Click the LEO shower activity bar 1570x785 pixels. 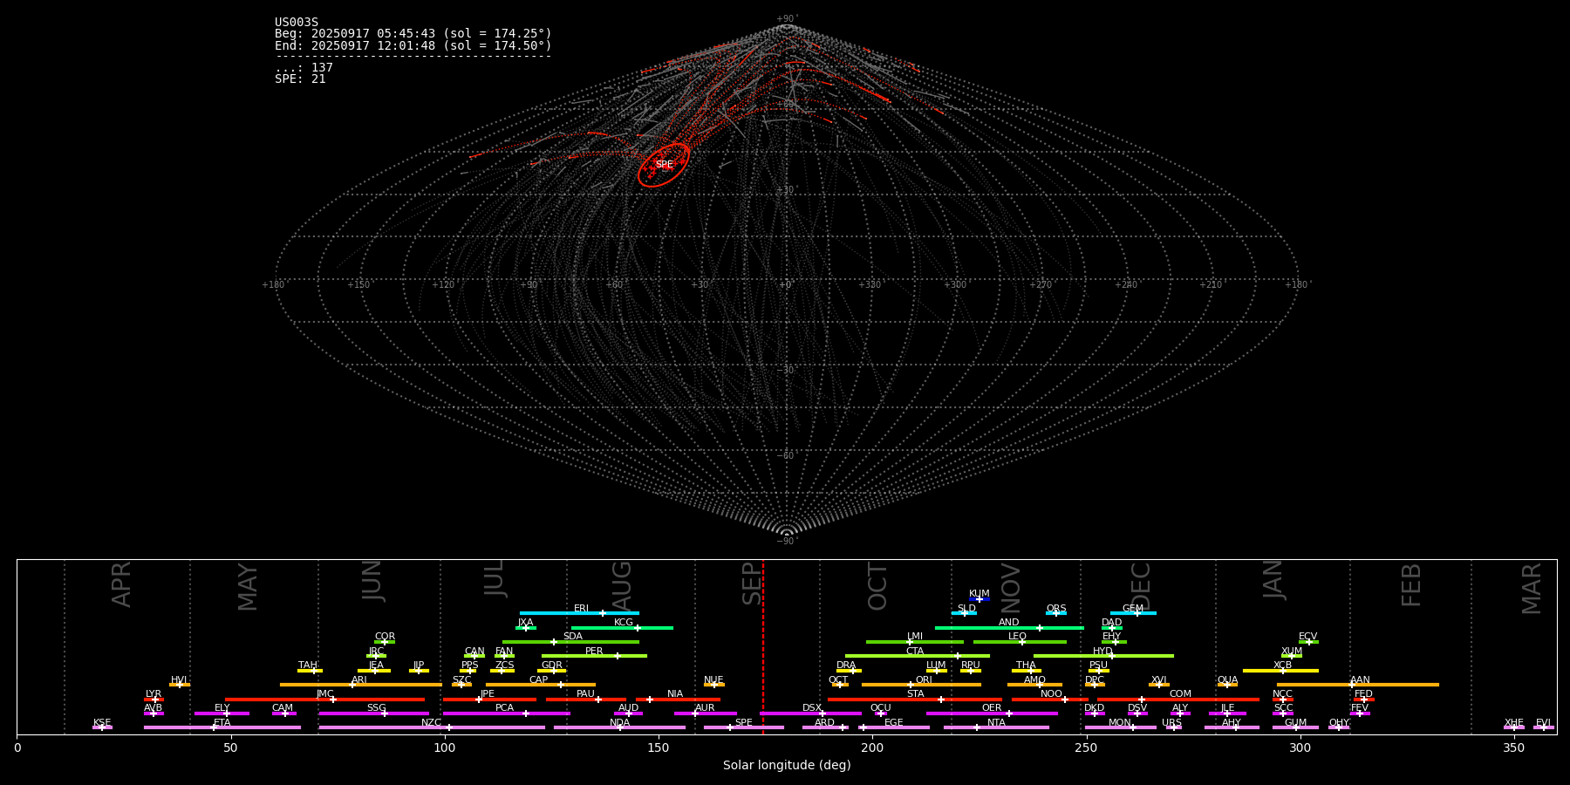click(1020, 642)
